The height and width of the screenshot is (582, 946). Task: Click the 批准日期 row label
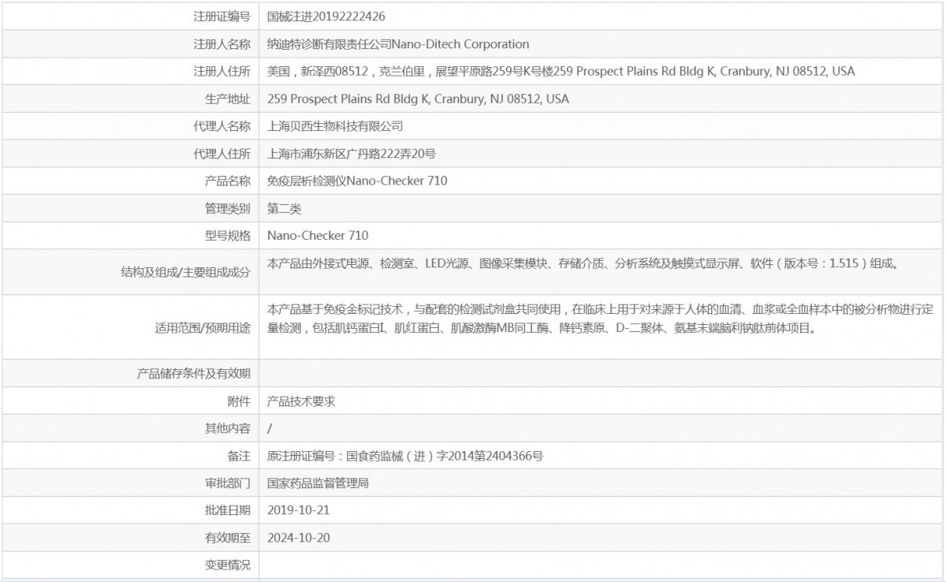tap(228, 510)
